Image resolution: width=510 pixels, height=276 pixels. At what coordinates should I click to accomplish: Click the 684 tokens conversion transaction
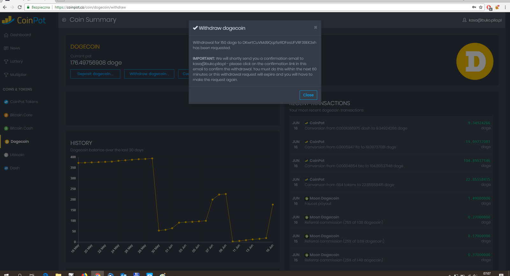click(x=391, y=182)
